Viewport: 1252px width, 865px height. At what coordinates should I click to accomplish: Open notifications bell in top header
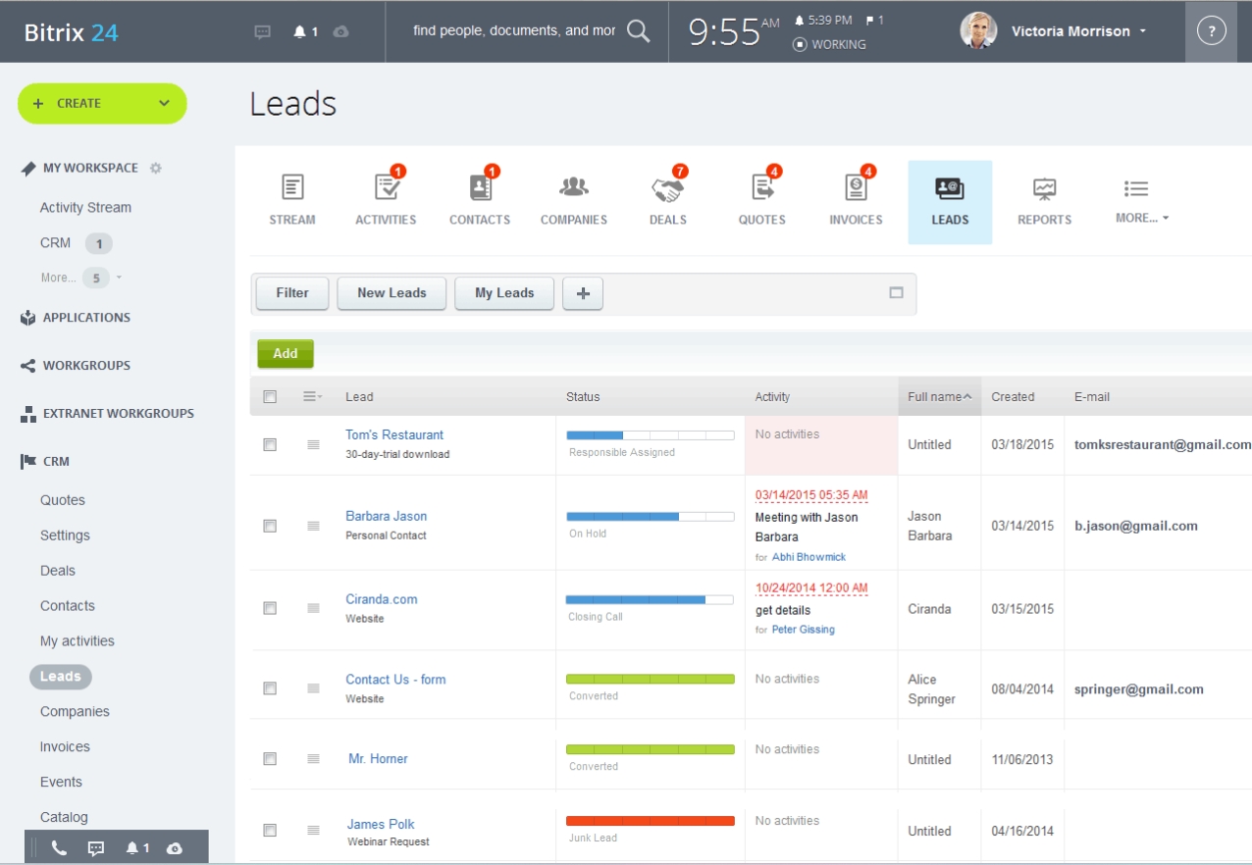[300, 31]
